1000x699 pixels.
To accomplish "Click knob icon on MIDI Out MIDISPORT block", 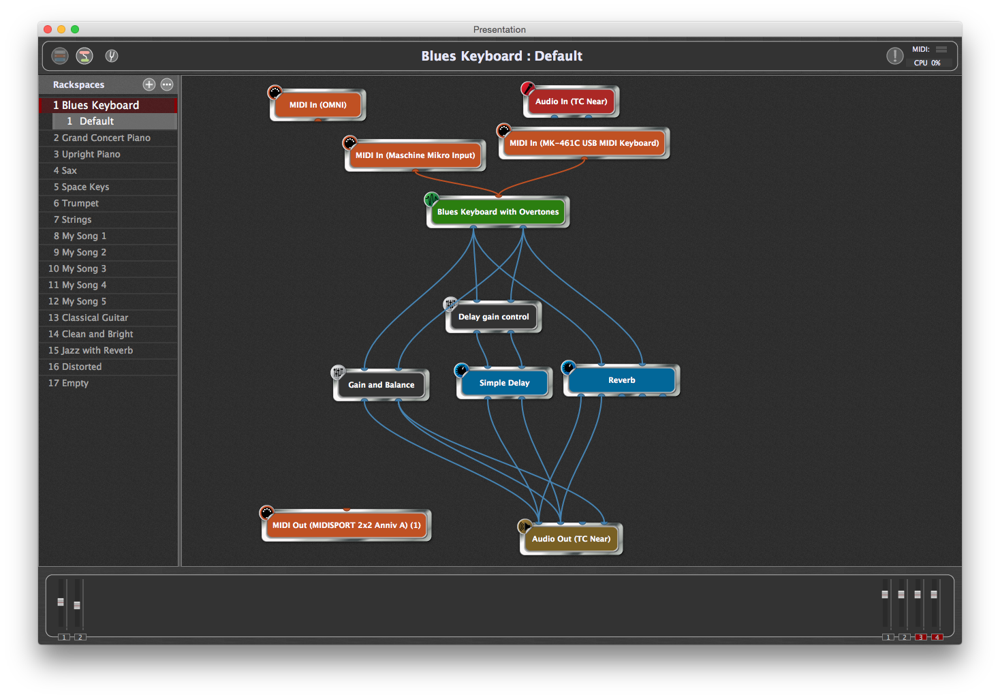I will [x=266, y=512].
